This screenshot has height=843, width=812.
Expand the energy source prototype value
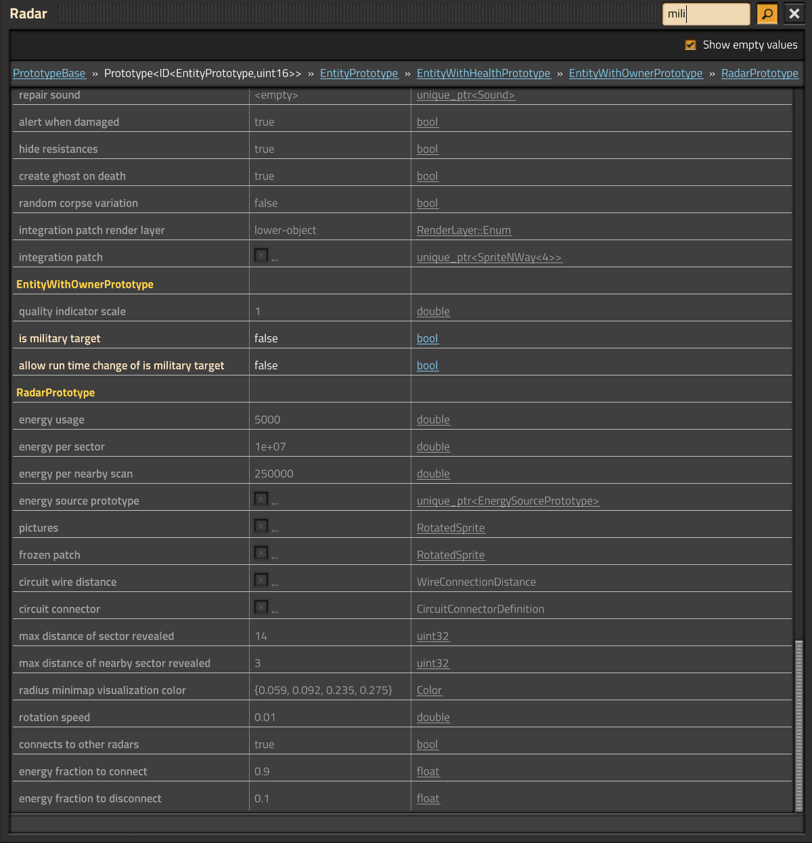(261, 499)
